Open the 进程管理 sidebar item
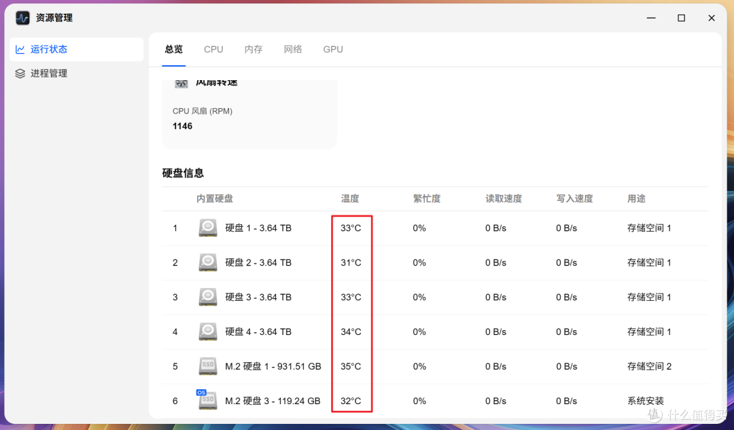 [x=76, y=73]
